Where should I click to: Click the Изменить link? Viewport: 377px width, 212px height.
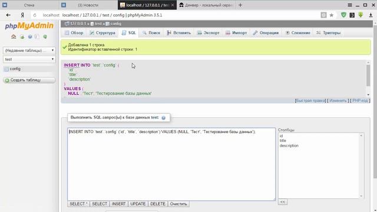(338, 101)
